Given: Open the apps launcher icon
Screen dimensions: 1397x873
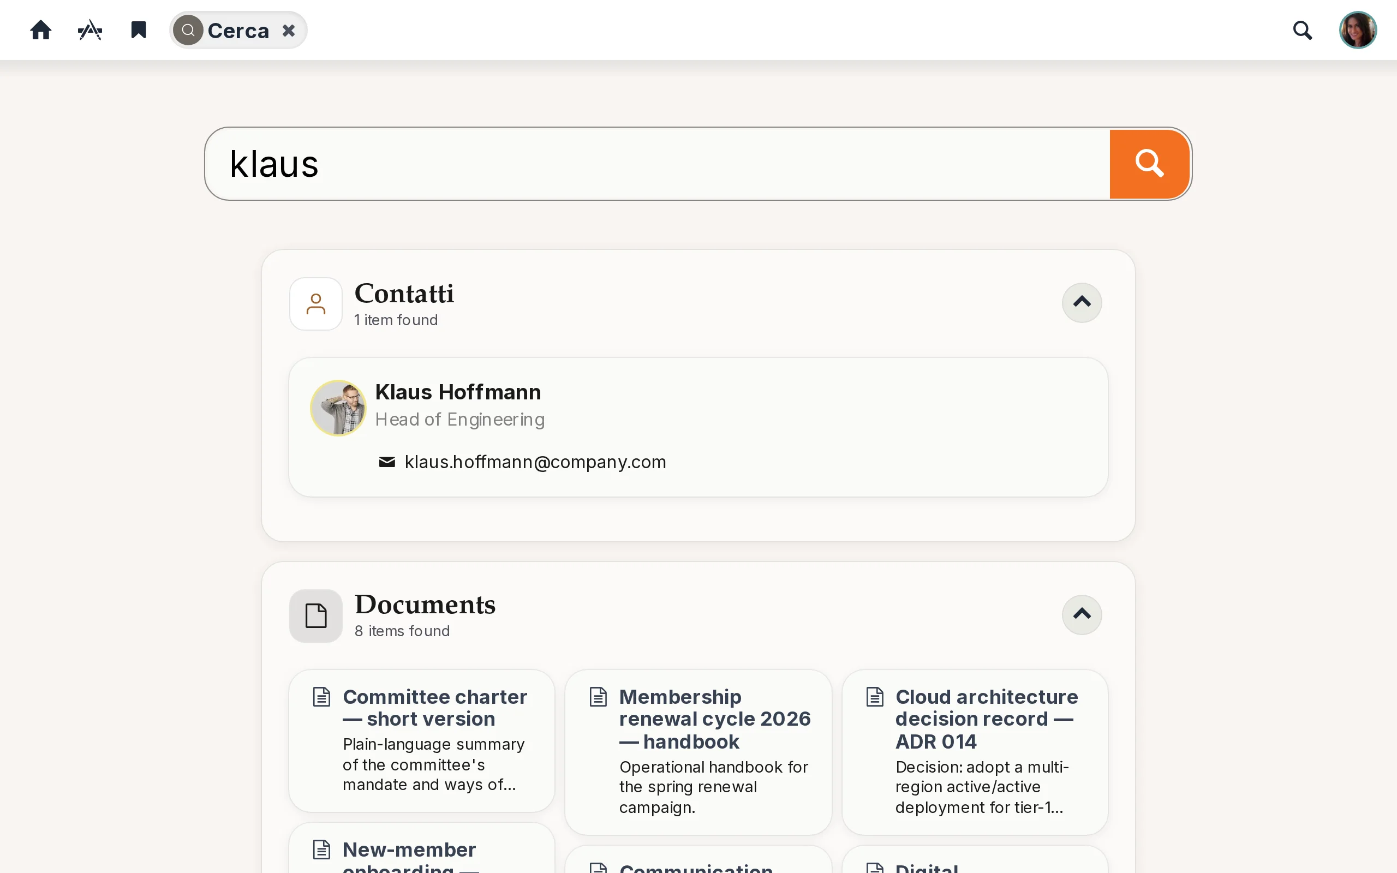Looking at the screenshot, I should coord(90,30).
